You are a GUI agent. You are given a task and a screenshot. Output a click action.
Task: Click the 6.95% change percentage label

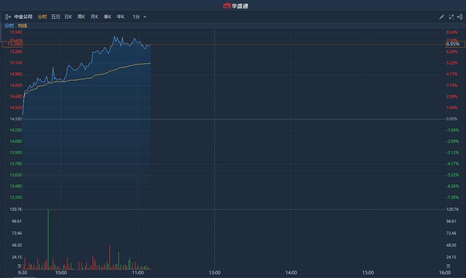(x=453, y=44)
